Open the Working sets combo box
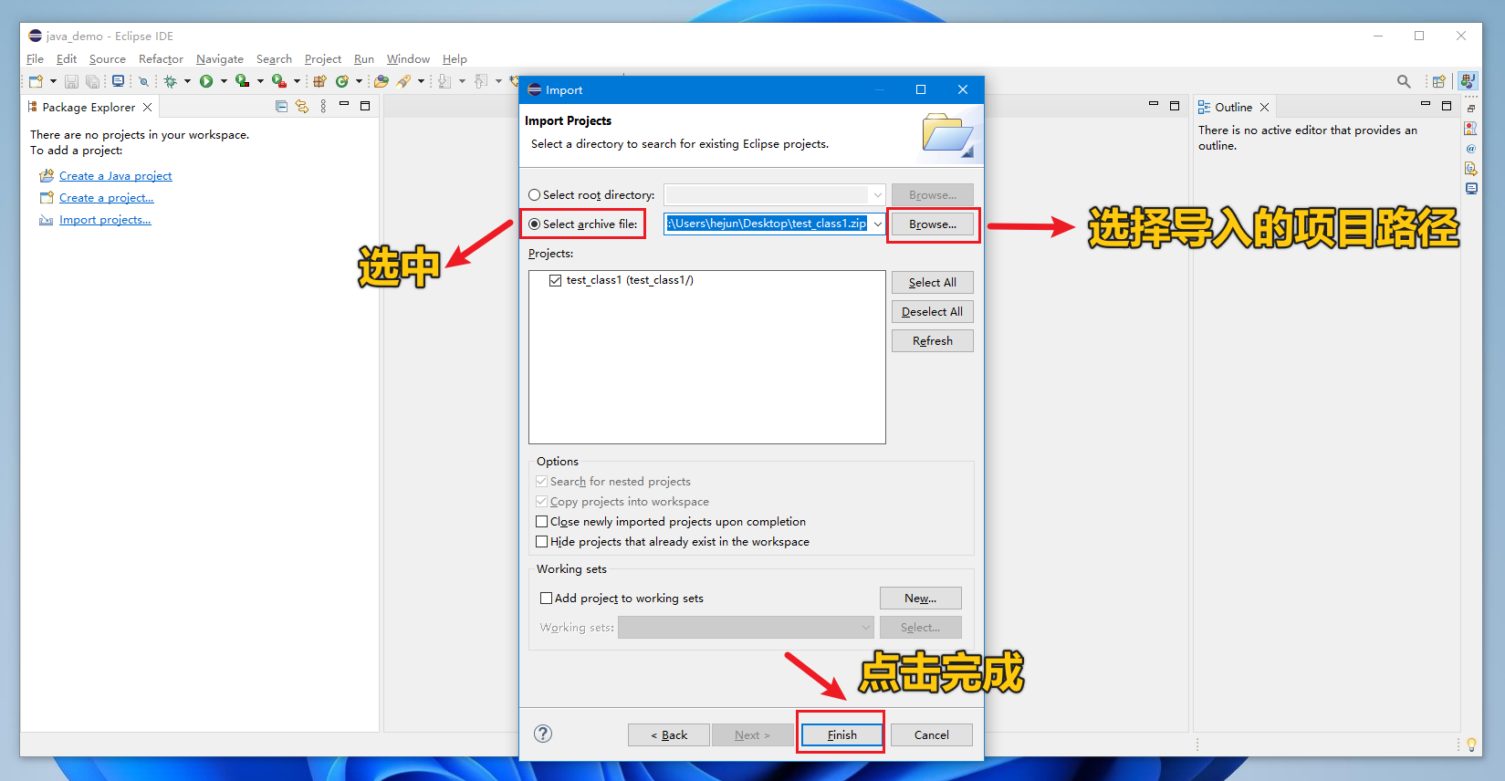The height and width of the screenshot is (781, 1505). [746, 627]
